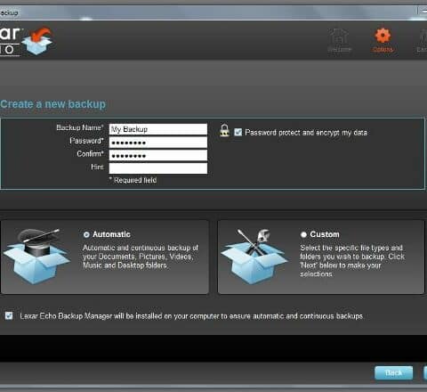The image size is (427, 392).
Task: Toggle Password protect and encrypt my data
Action: pyautogui.click(x=238, y=132)
